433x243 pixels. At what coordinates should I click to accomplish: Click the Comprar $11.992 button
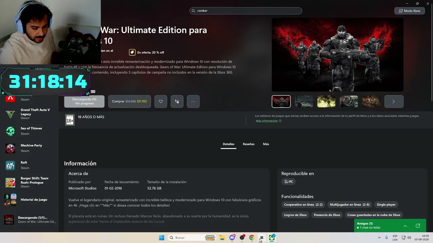click(x=130, y=101)
